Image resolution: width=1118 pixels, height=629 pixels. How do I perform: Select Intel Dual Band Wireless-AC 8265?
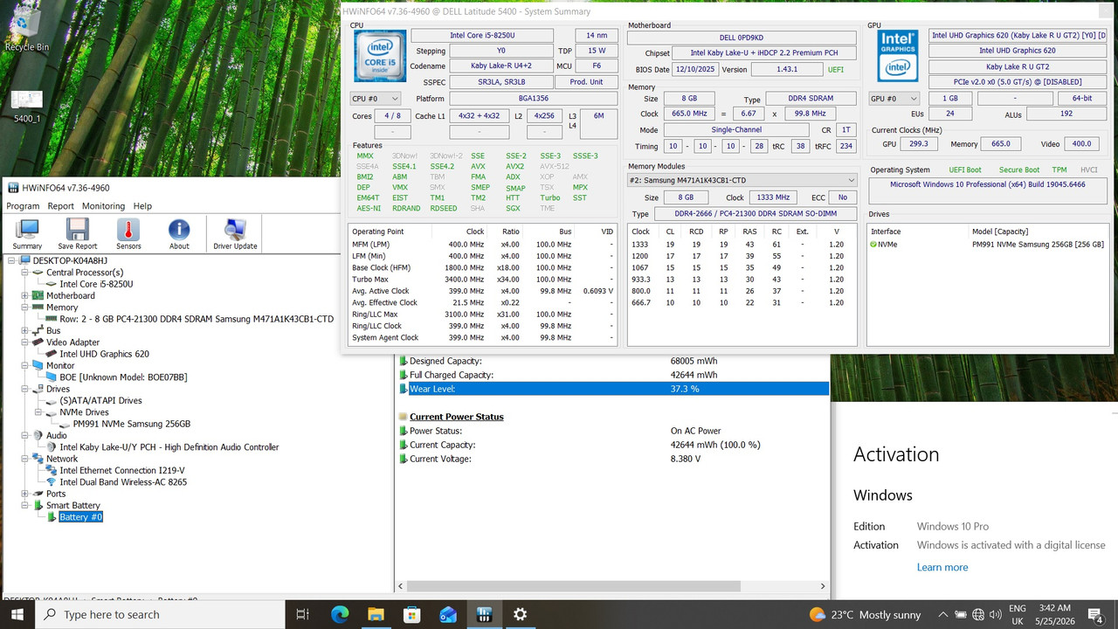coord(123,482)
